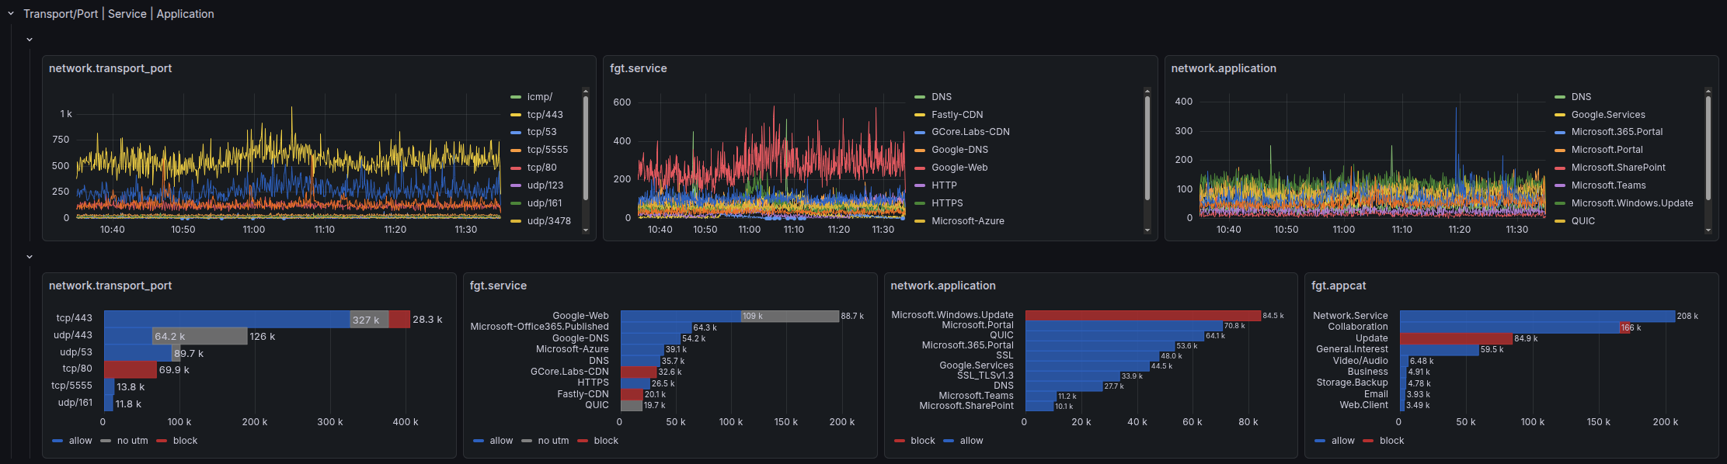Click the QUIC yellow legend swatch icon
The width and height of the screenshot is (1727, 464).
[x=1560, y=221]
